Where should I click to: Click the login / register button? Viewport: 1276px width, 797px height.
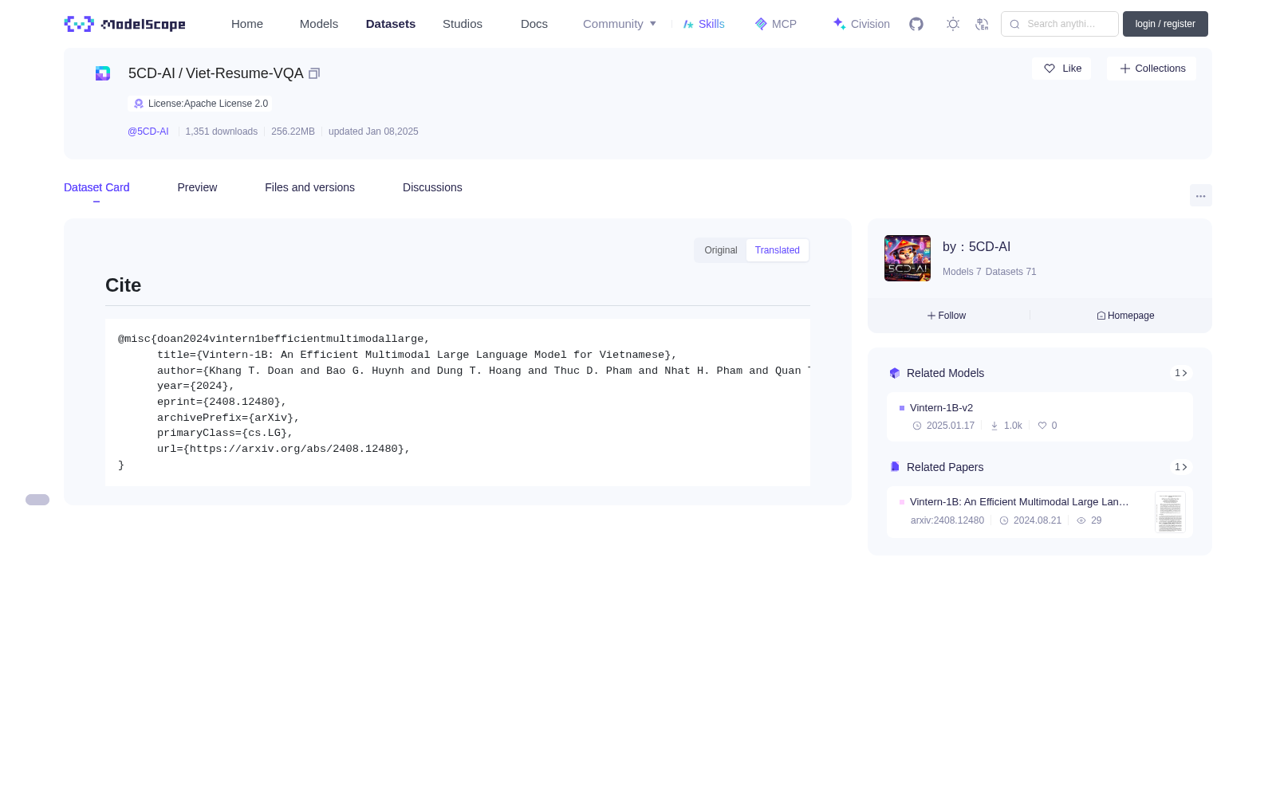(1165, 24)
